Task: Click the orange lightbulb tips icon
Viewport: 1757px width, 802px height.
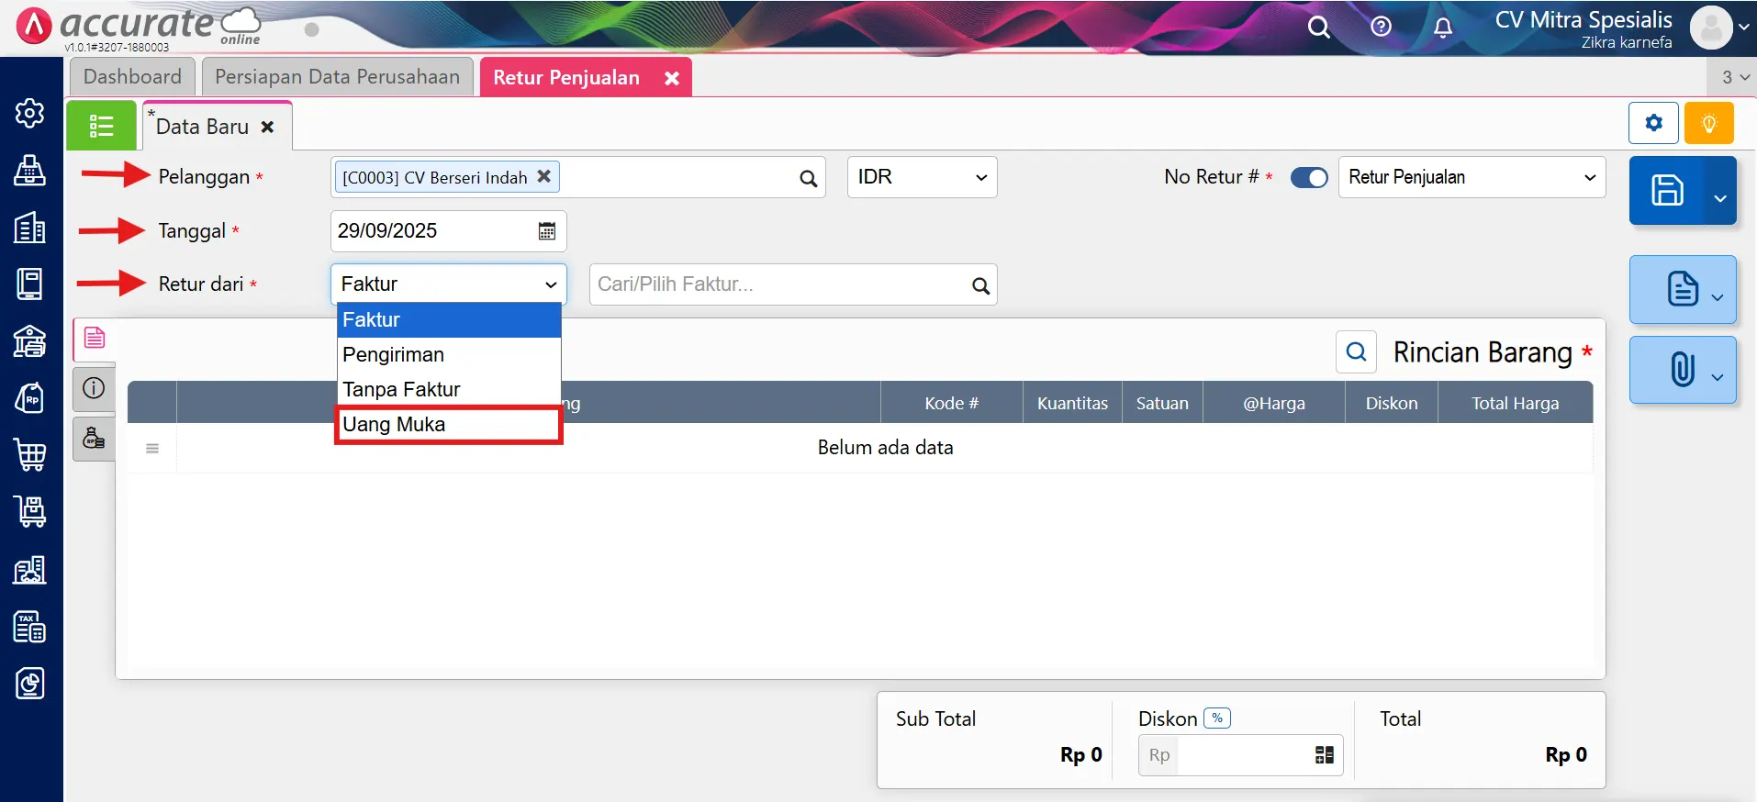Action: [x=1708, y=123]
